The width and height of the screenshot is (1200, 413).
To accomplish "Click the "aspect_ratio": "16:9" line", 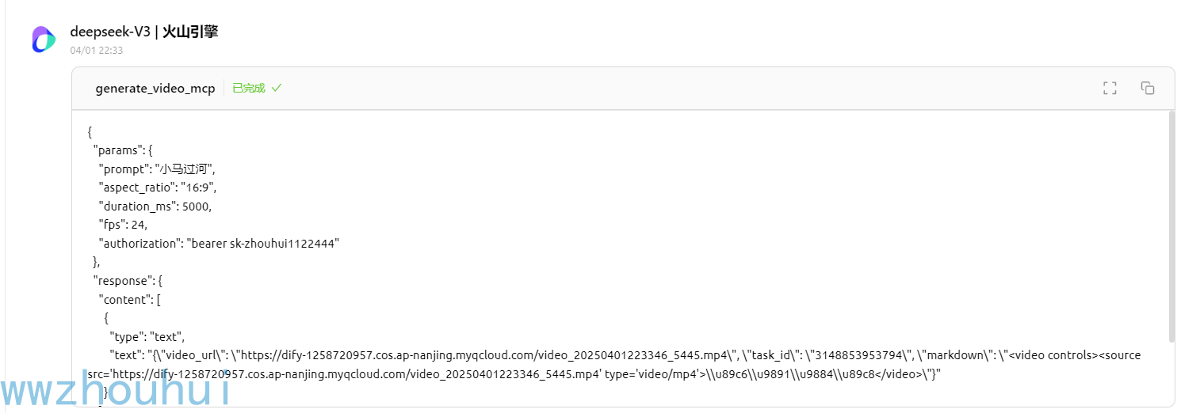I will coord(158,188).
